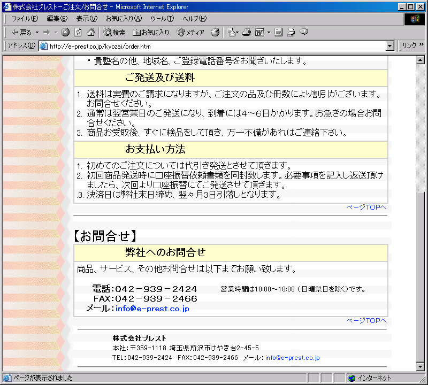
Task: Click the 弊社へのお問合せ heading
Action: [165, 252]
